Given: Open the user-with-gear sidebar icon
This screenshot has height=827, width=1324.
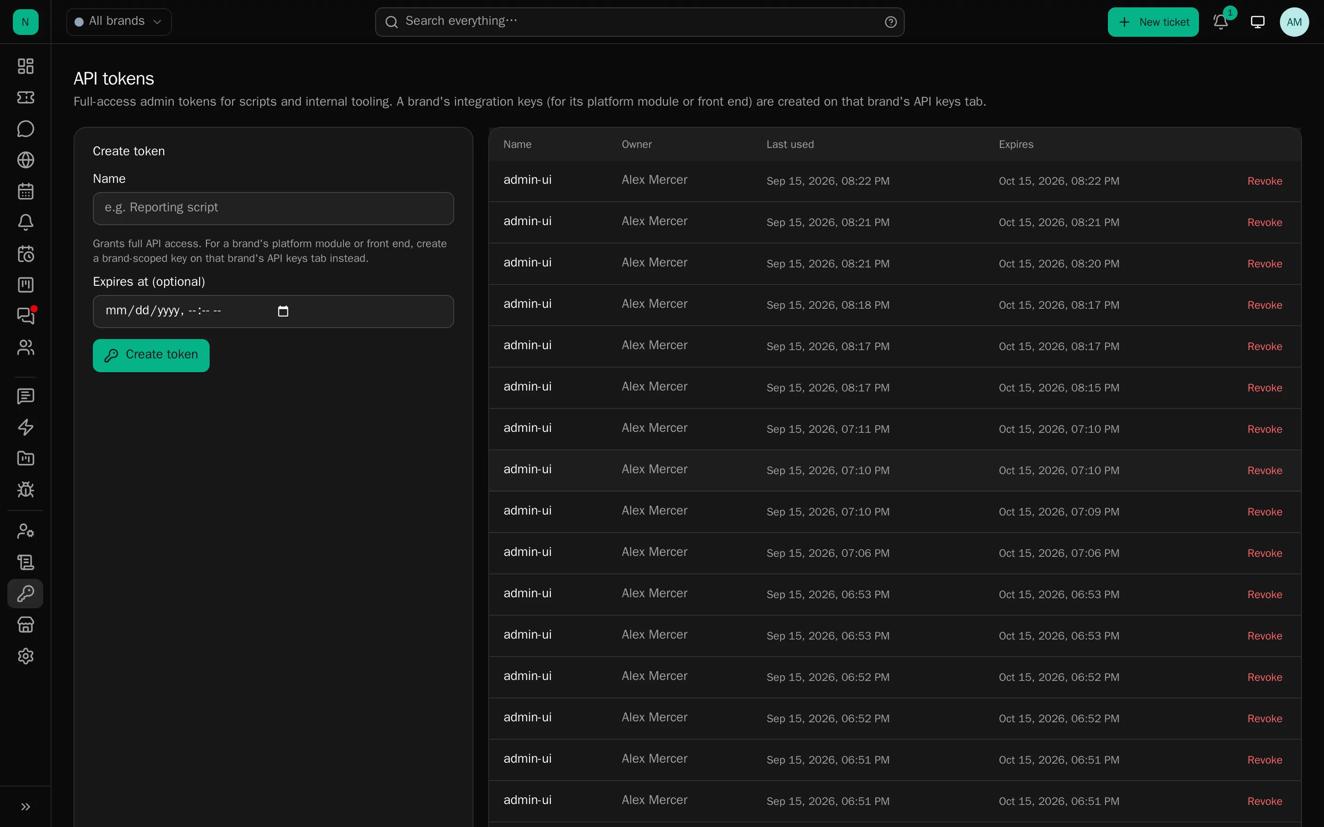Looking at the screenshot, I should tap(26, 531).
